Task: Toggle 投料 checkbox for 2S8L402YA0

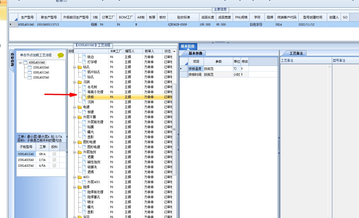Action: click(54, 165)
